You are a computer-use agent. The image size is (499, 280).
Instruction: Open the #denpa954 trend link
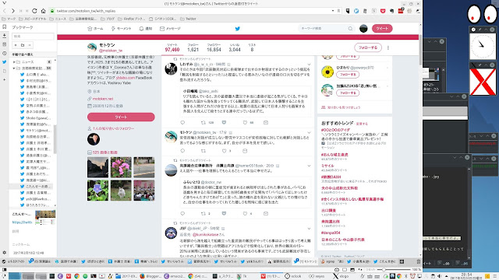click(331, 233)
